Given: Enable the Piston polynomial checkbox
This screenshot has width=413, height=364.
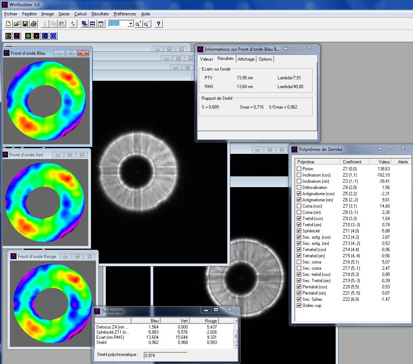Looking at the screenshot, I should 299,169.
